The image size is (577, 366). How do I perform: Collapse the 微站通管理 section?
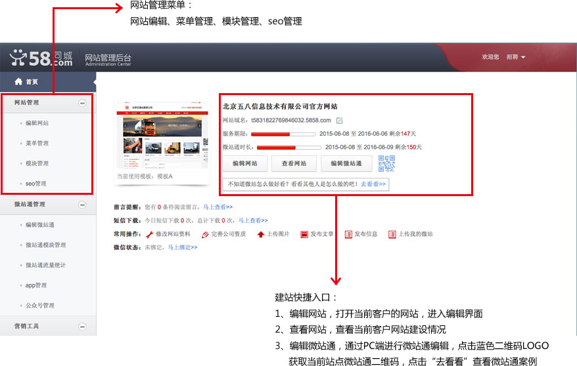(82, 205)
